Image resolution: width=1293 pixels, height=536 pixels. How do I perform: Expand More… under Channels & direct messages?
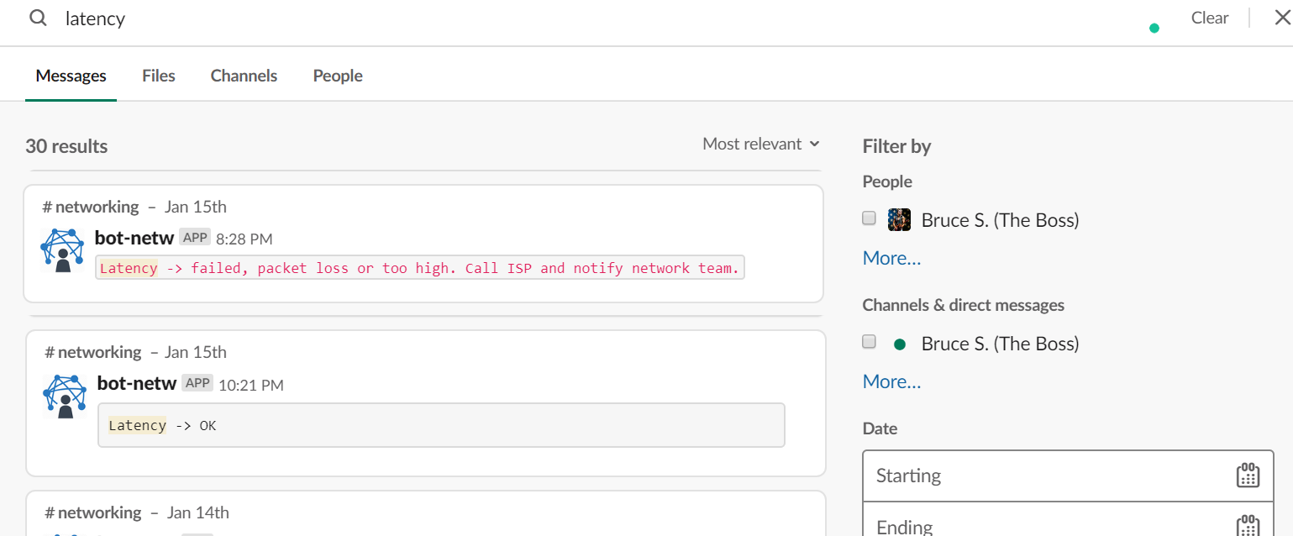tap(891, 381)
